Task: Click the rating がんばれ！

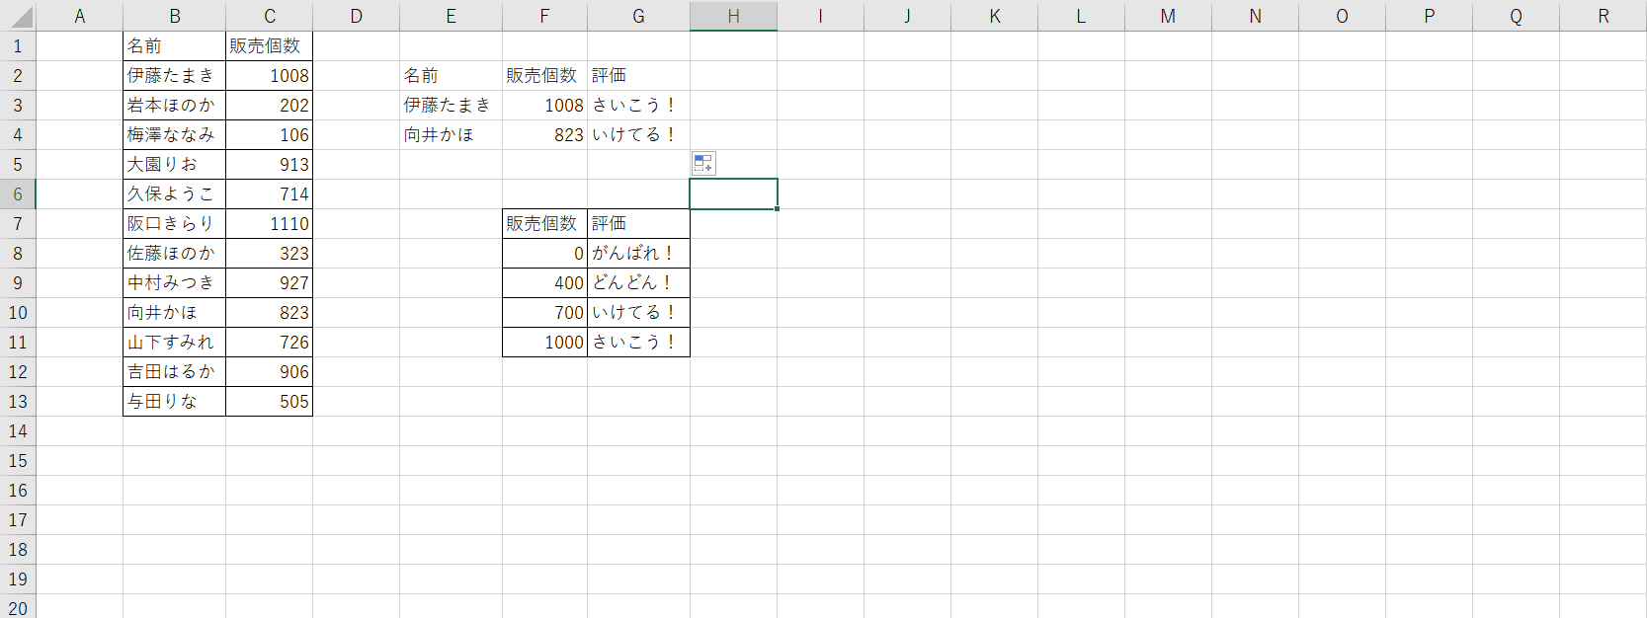Action: [638, 254]
